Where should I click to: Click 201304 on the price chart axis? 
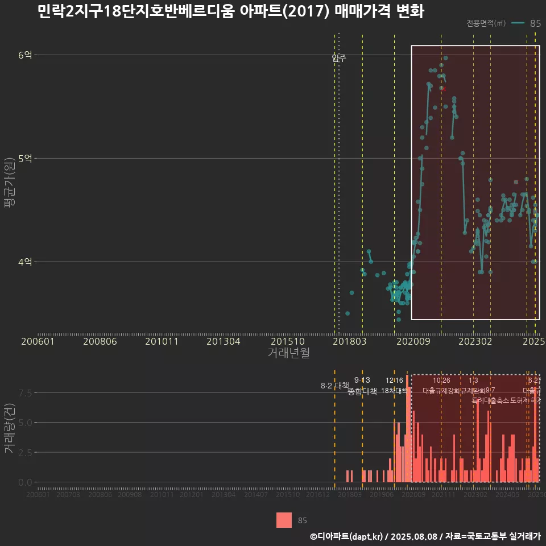223,341
